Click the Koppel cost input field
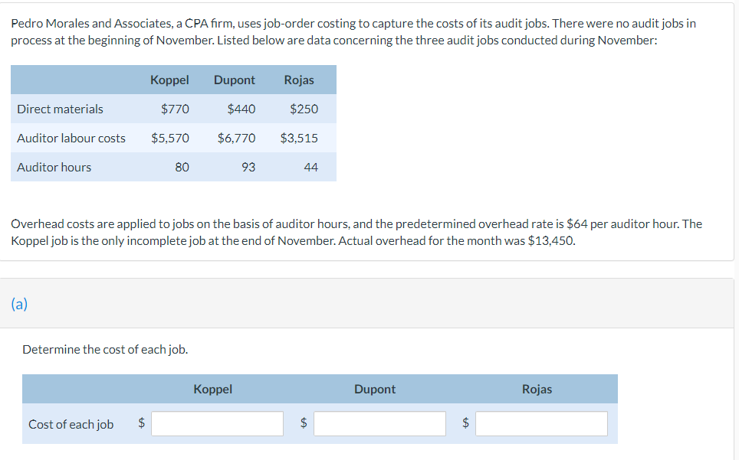The height and width of the screenshot is (460, 739). click(x=217, y=423)
